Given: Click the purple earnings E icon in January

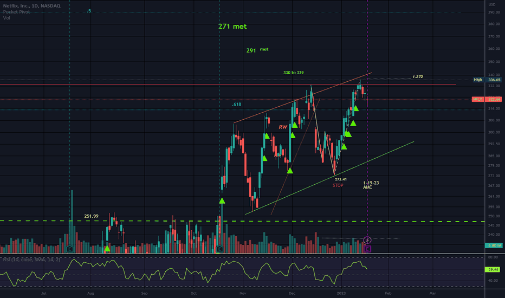Looking at the screenshot, I should (x=368, y=249).
